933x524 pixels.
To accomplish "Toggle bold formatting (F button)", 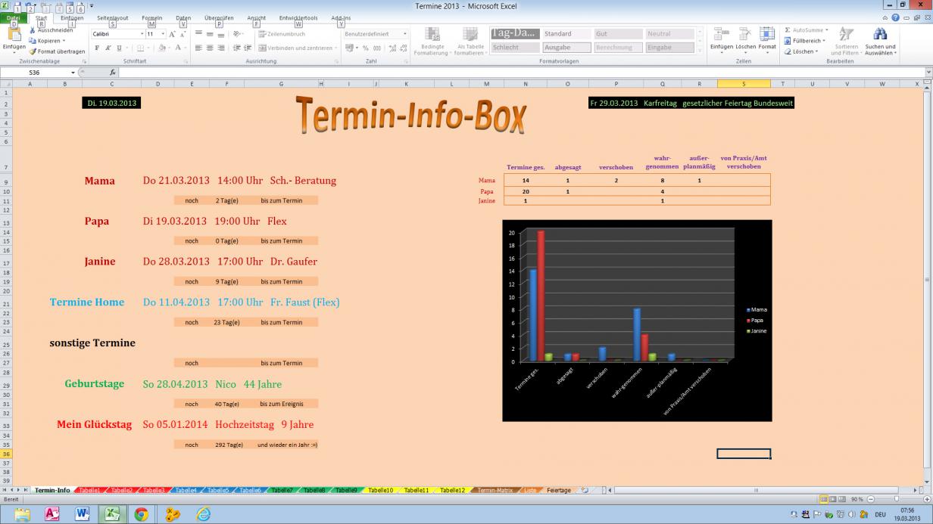I will click(x=97, y=48).
